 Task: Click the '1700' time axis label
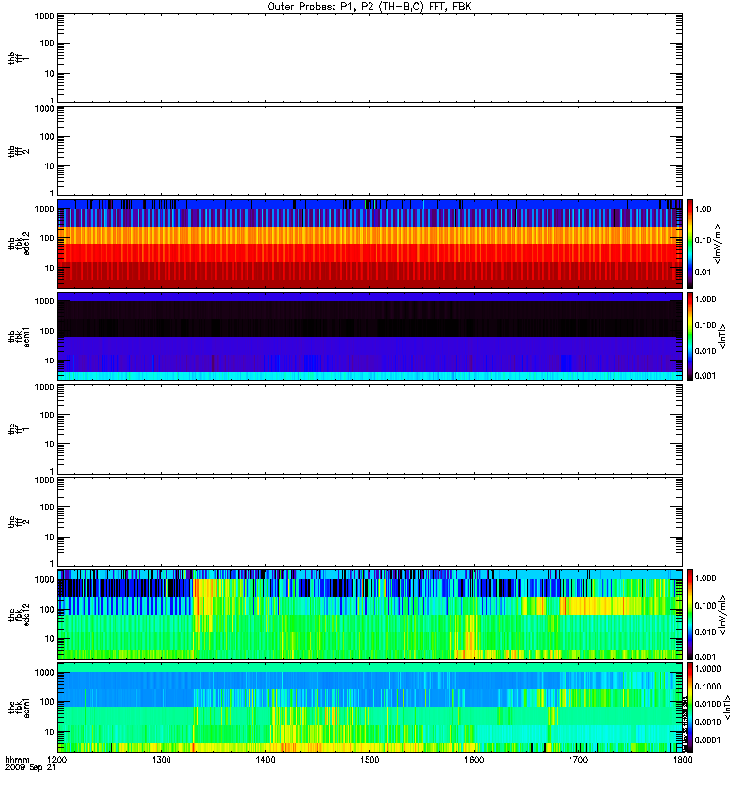tap(578, 759)
